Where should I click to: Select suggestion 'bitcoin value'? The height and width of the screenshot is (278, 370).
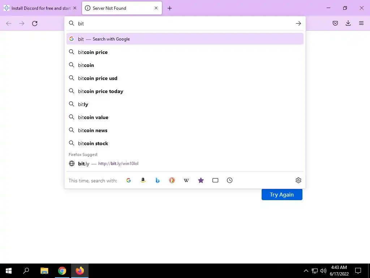click(x=185, y=117)
